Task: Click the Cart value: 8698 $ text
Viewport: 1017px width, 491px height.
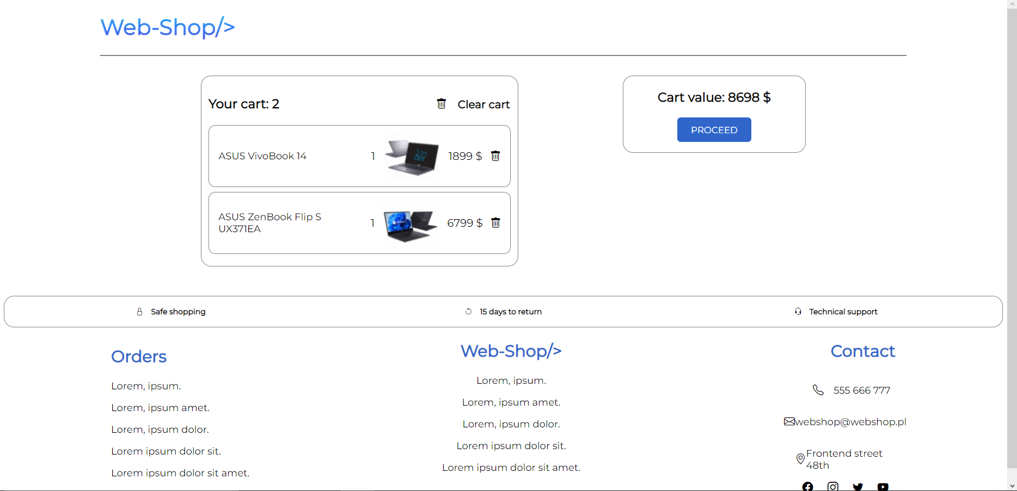Action: click(x=714, y=97)
